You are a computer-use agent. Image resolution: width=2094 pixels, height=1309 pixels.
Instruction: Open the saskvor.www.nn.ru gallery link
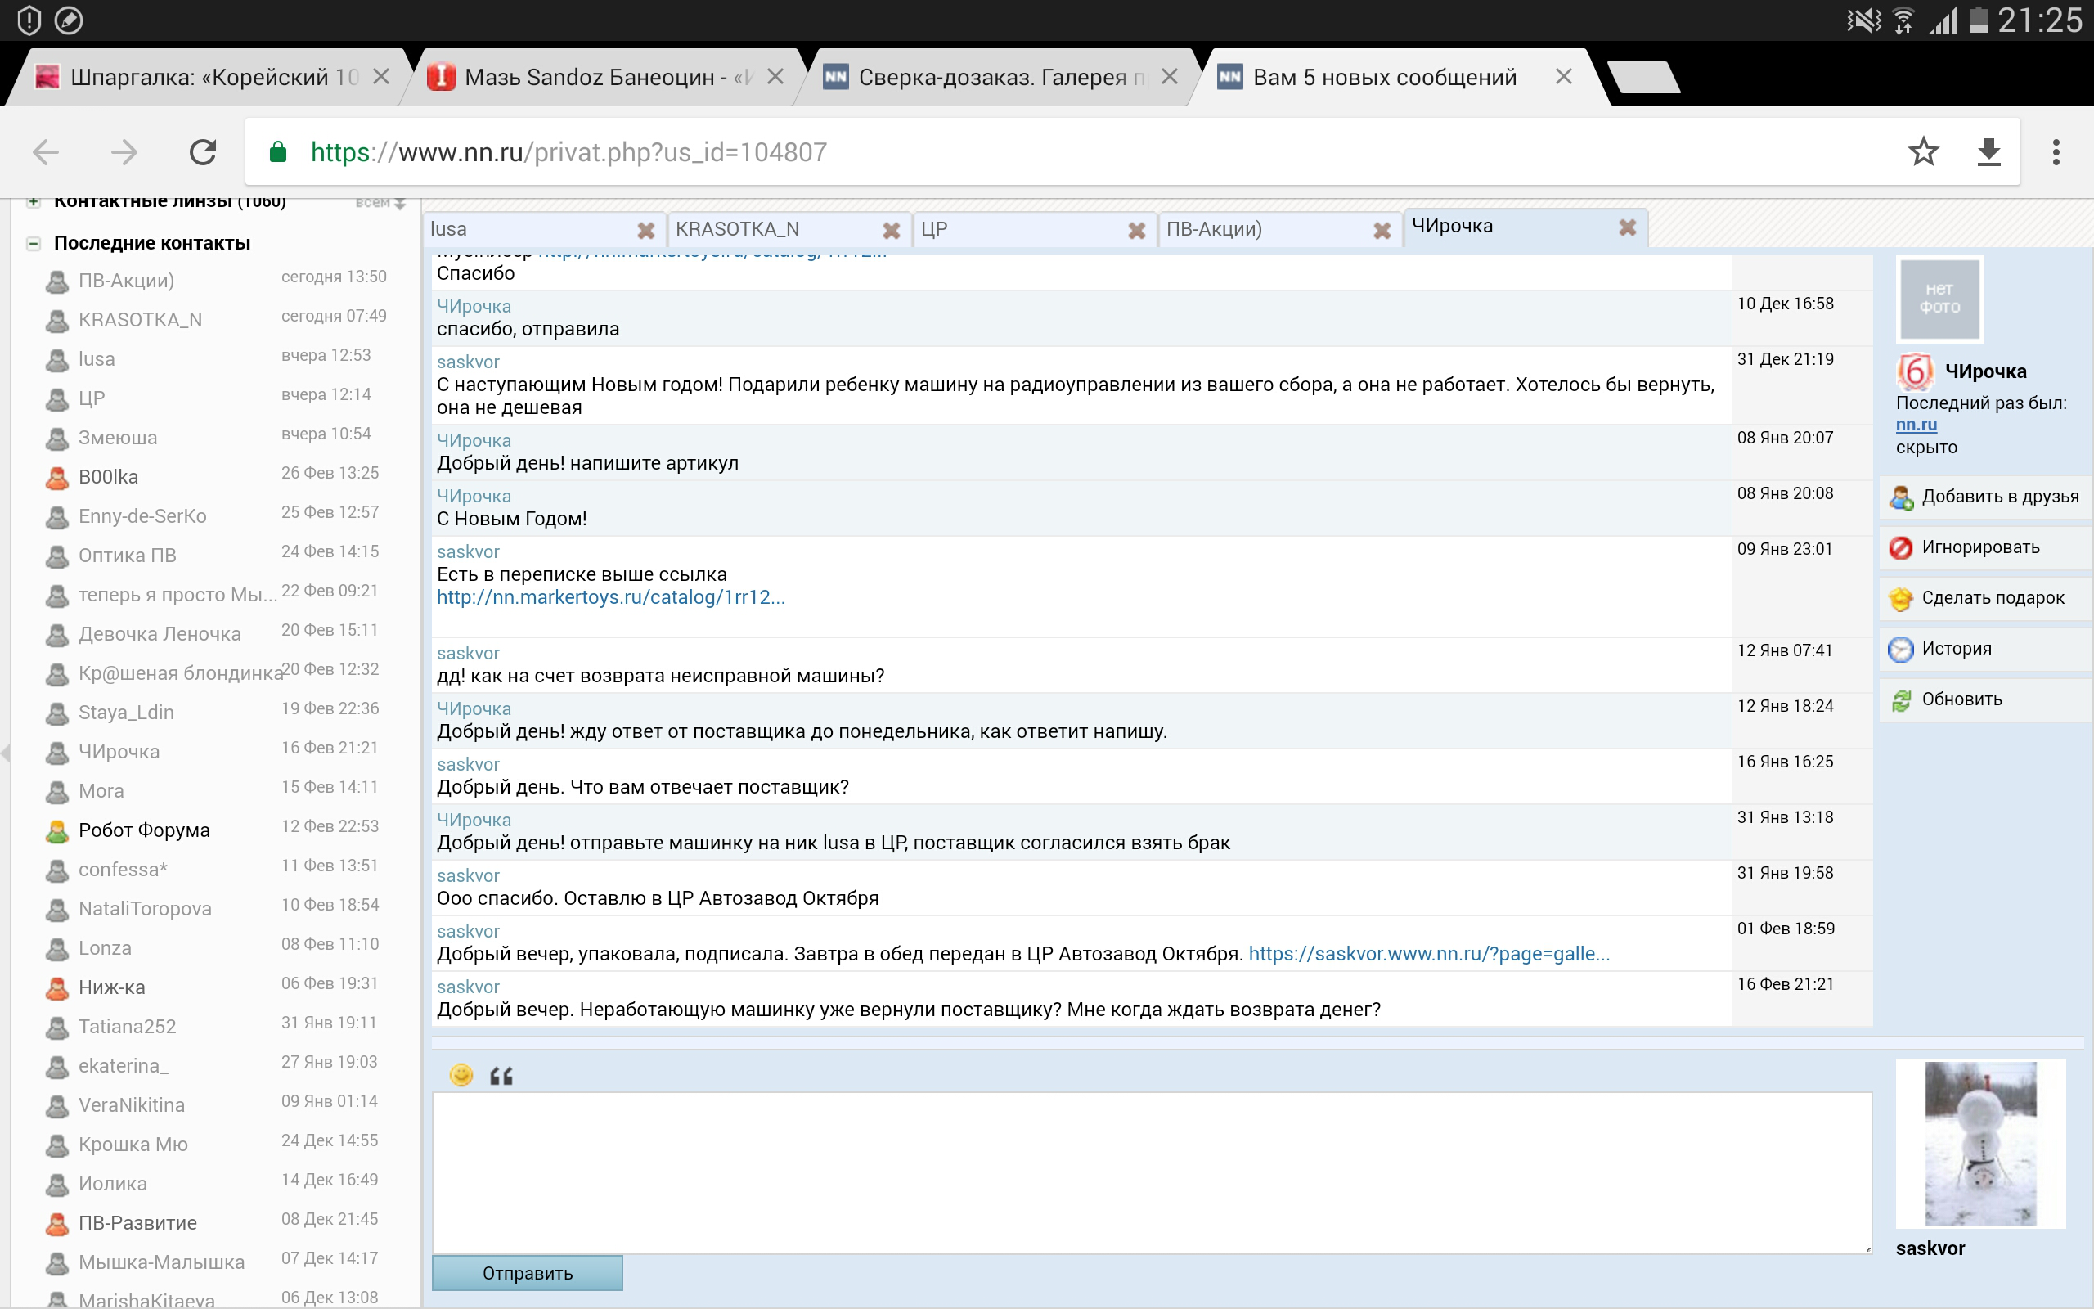1429,954
